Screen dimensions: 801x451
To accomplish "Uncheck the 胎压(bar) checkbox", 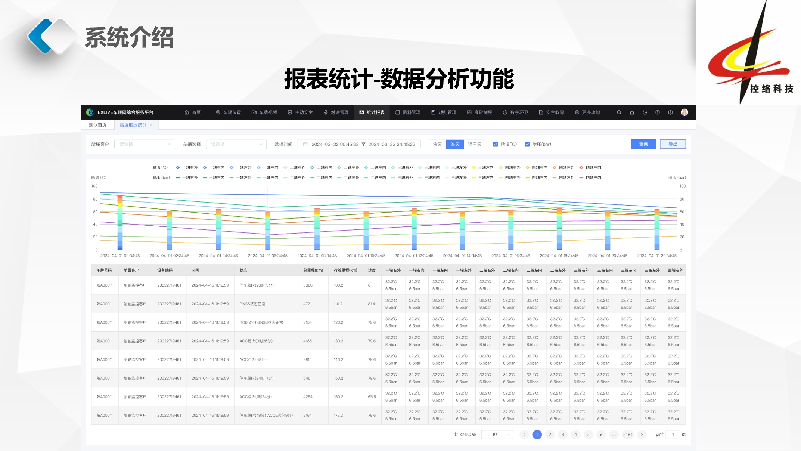I will click(527, 144).
